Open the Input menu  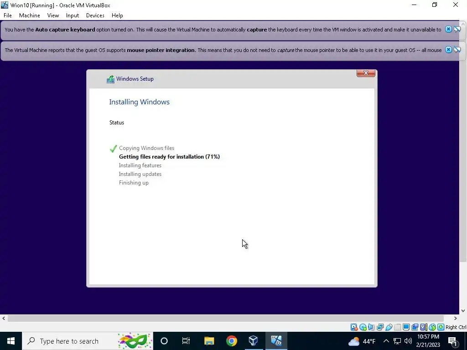tap(73, 15)
